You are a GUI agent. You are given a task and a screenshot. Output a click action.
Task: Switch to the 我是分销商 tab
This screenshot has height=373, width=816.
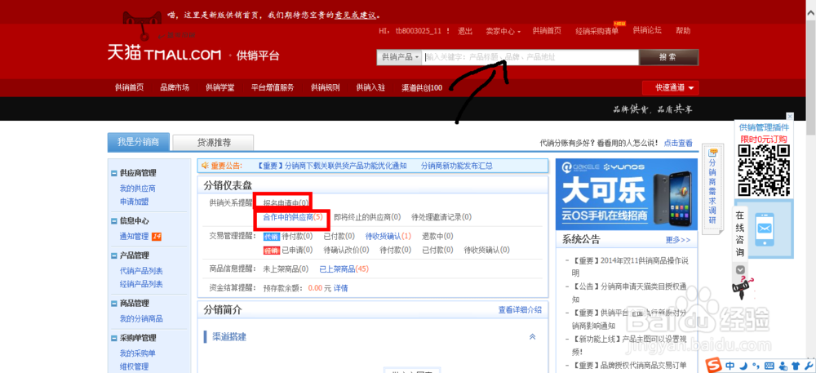[137, 142]
